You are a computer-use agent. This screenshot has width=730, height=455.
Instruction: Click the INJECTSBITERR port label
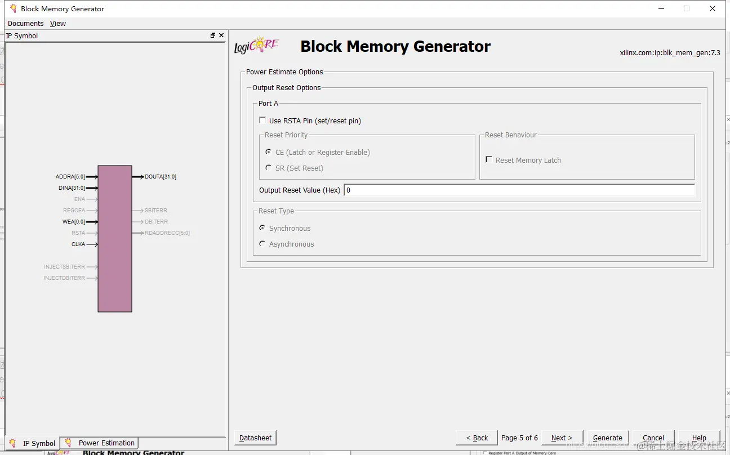(65, 267)
